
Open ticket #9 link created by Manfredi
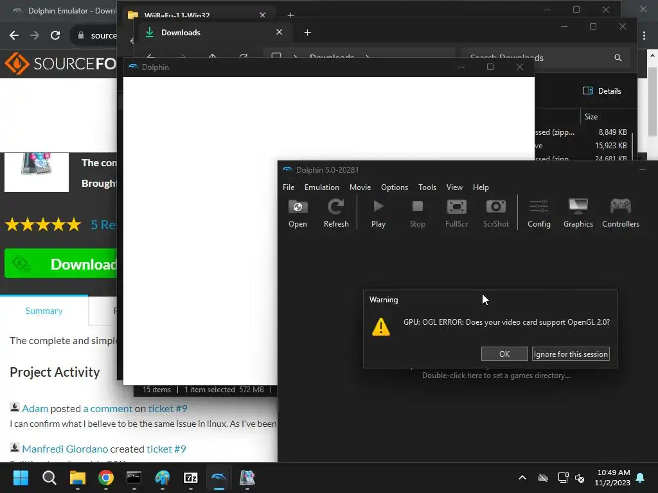pyautogui.click(x=166, y=449)
